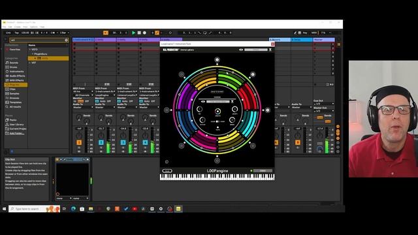Click the top circular node on LoopEngine ring
Screen dimensions: 418x235
tap(217, 59)
